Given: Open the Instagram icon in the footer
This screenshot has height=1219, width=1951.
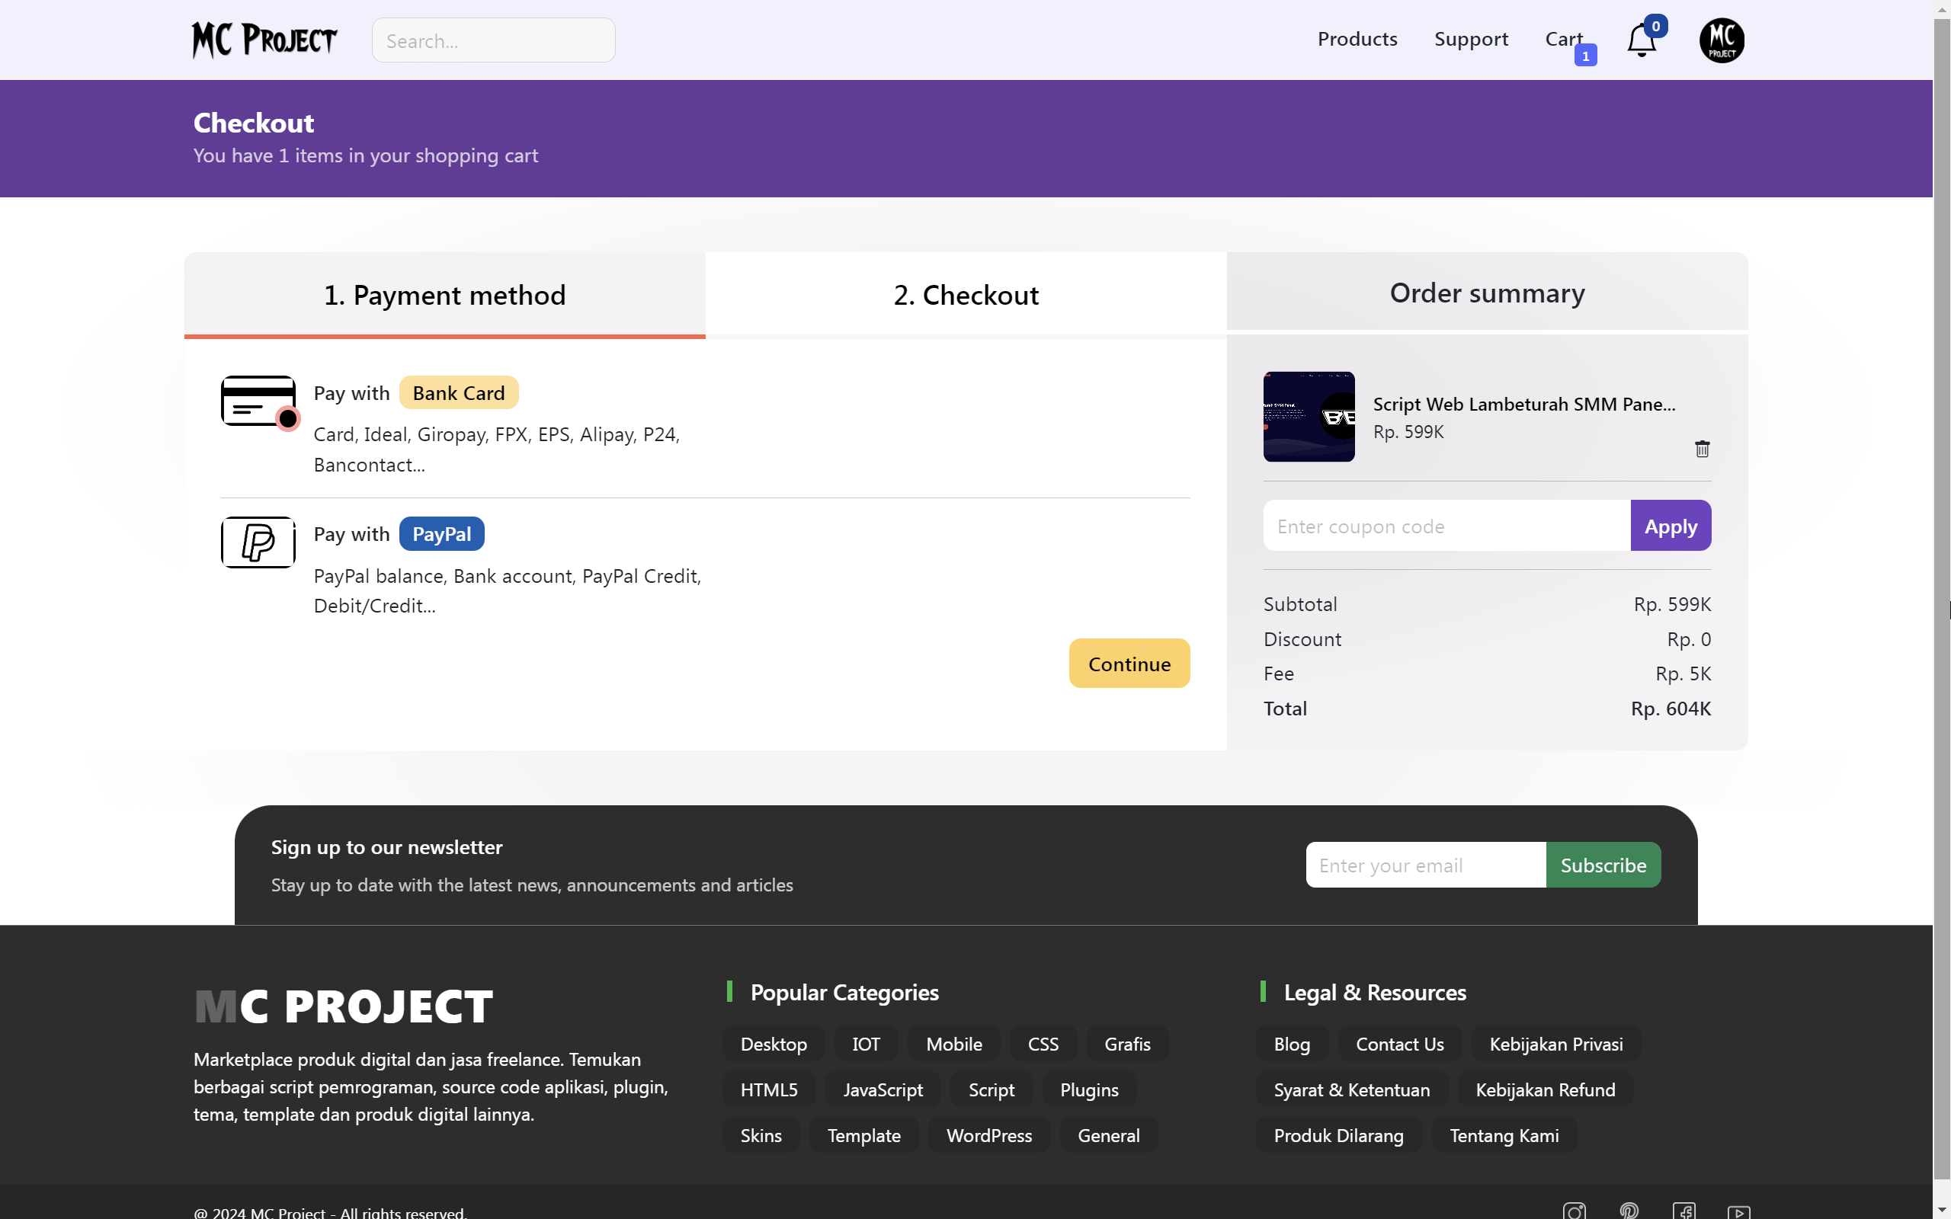Looking at the screenshot, I should [1574, 1210].
